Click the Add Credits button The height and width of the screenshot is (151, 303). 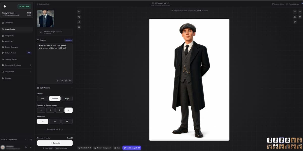pos(24,6)
